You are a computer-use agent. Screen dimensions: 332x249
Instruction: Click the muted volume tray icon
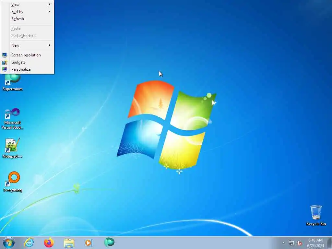click(299, 243)
